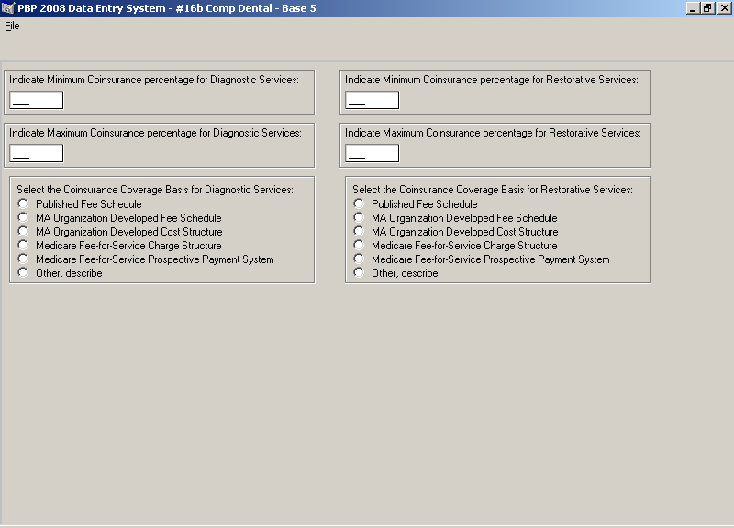Image resolution: width=734 pixels, height=528 pixels.
Task: Close the PBP Data Entry System window
Action: (x=724, y=8)
